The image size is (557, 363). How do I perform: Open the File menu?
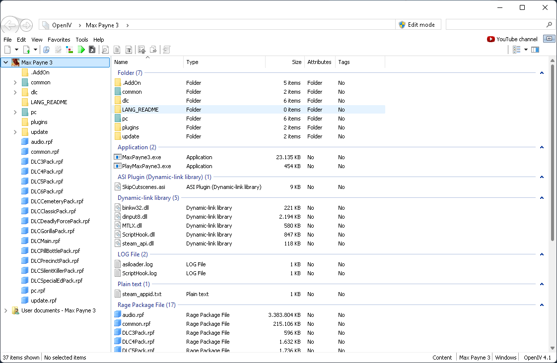pos(7,40)
